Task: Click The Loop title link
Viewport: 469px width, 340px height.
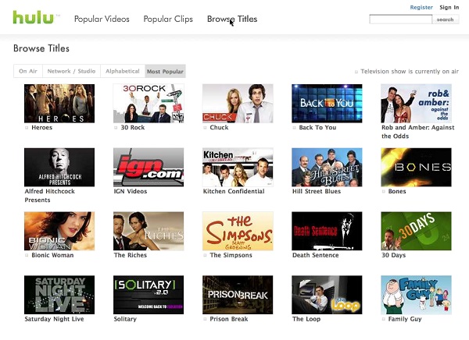Action: [x=306, y=319]
